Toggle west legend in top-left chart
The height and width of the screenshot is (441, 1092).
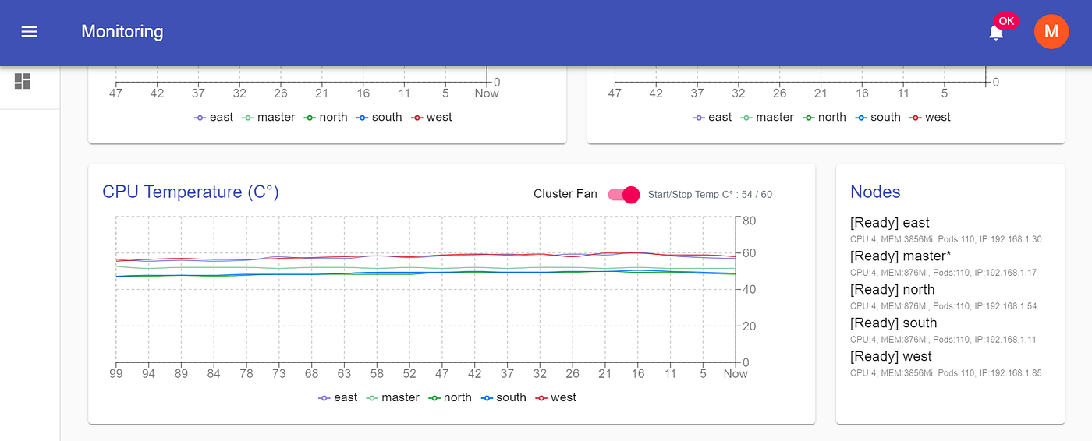[x=431, y=117]
